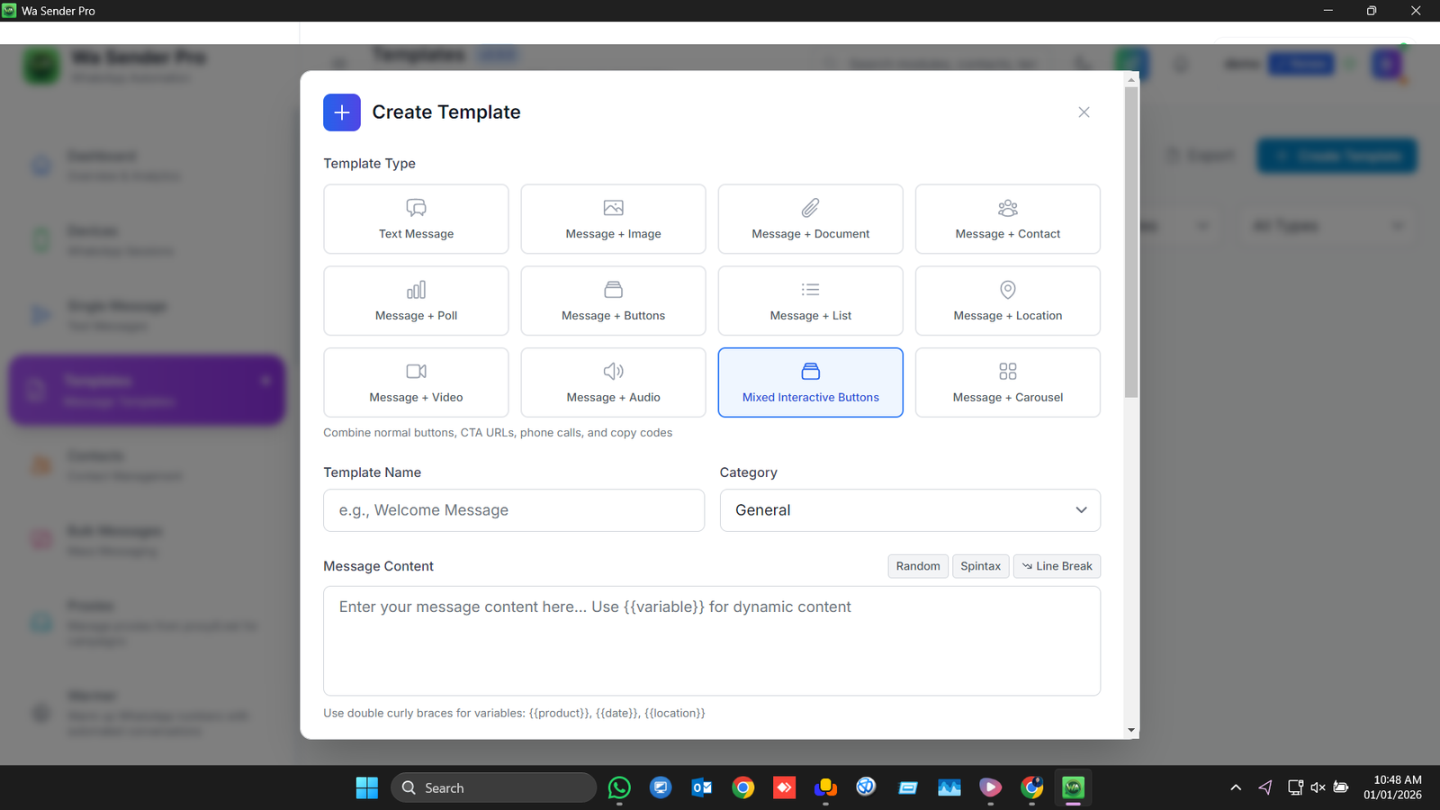
Task: Pick the Message + Video template type
Action: pyautogui.click(x=415, y=382)
